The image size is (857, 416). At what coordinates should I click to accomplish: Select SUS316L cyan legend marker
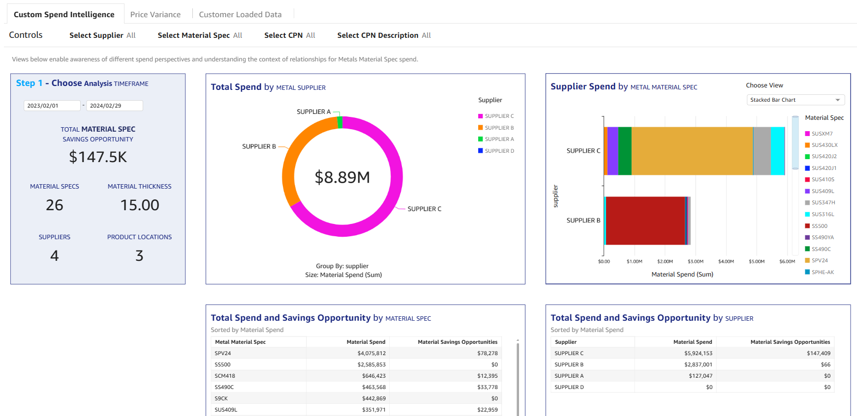807,215
